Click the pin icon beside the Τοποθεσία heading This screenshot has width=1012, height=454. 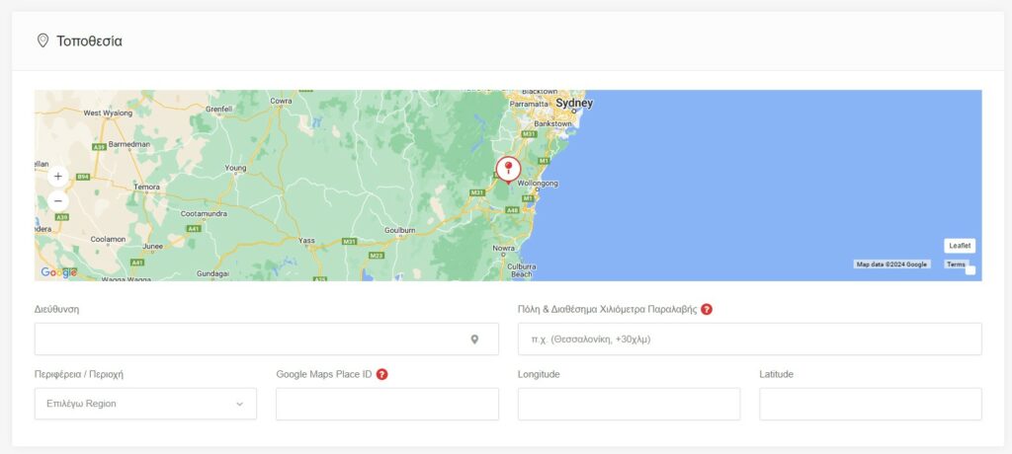click(x=42, y=40)
